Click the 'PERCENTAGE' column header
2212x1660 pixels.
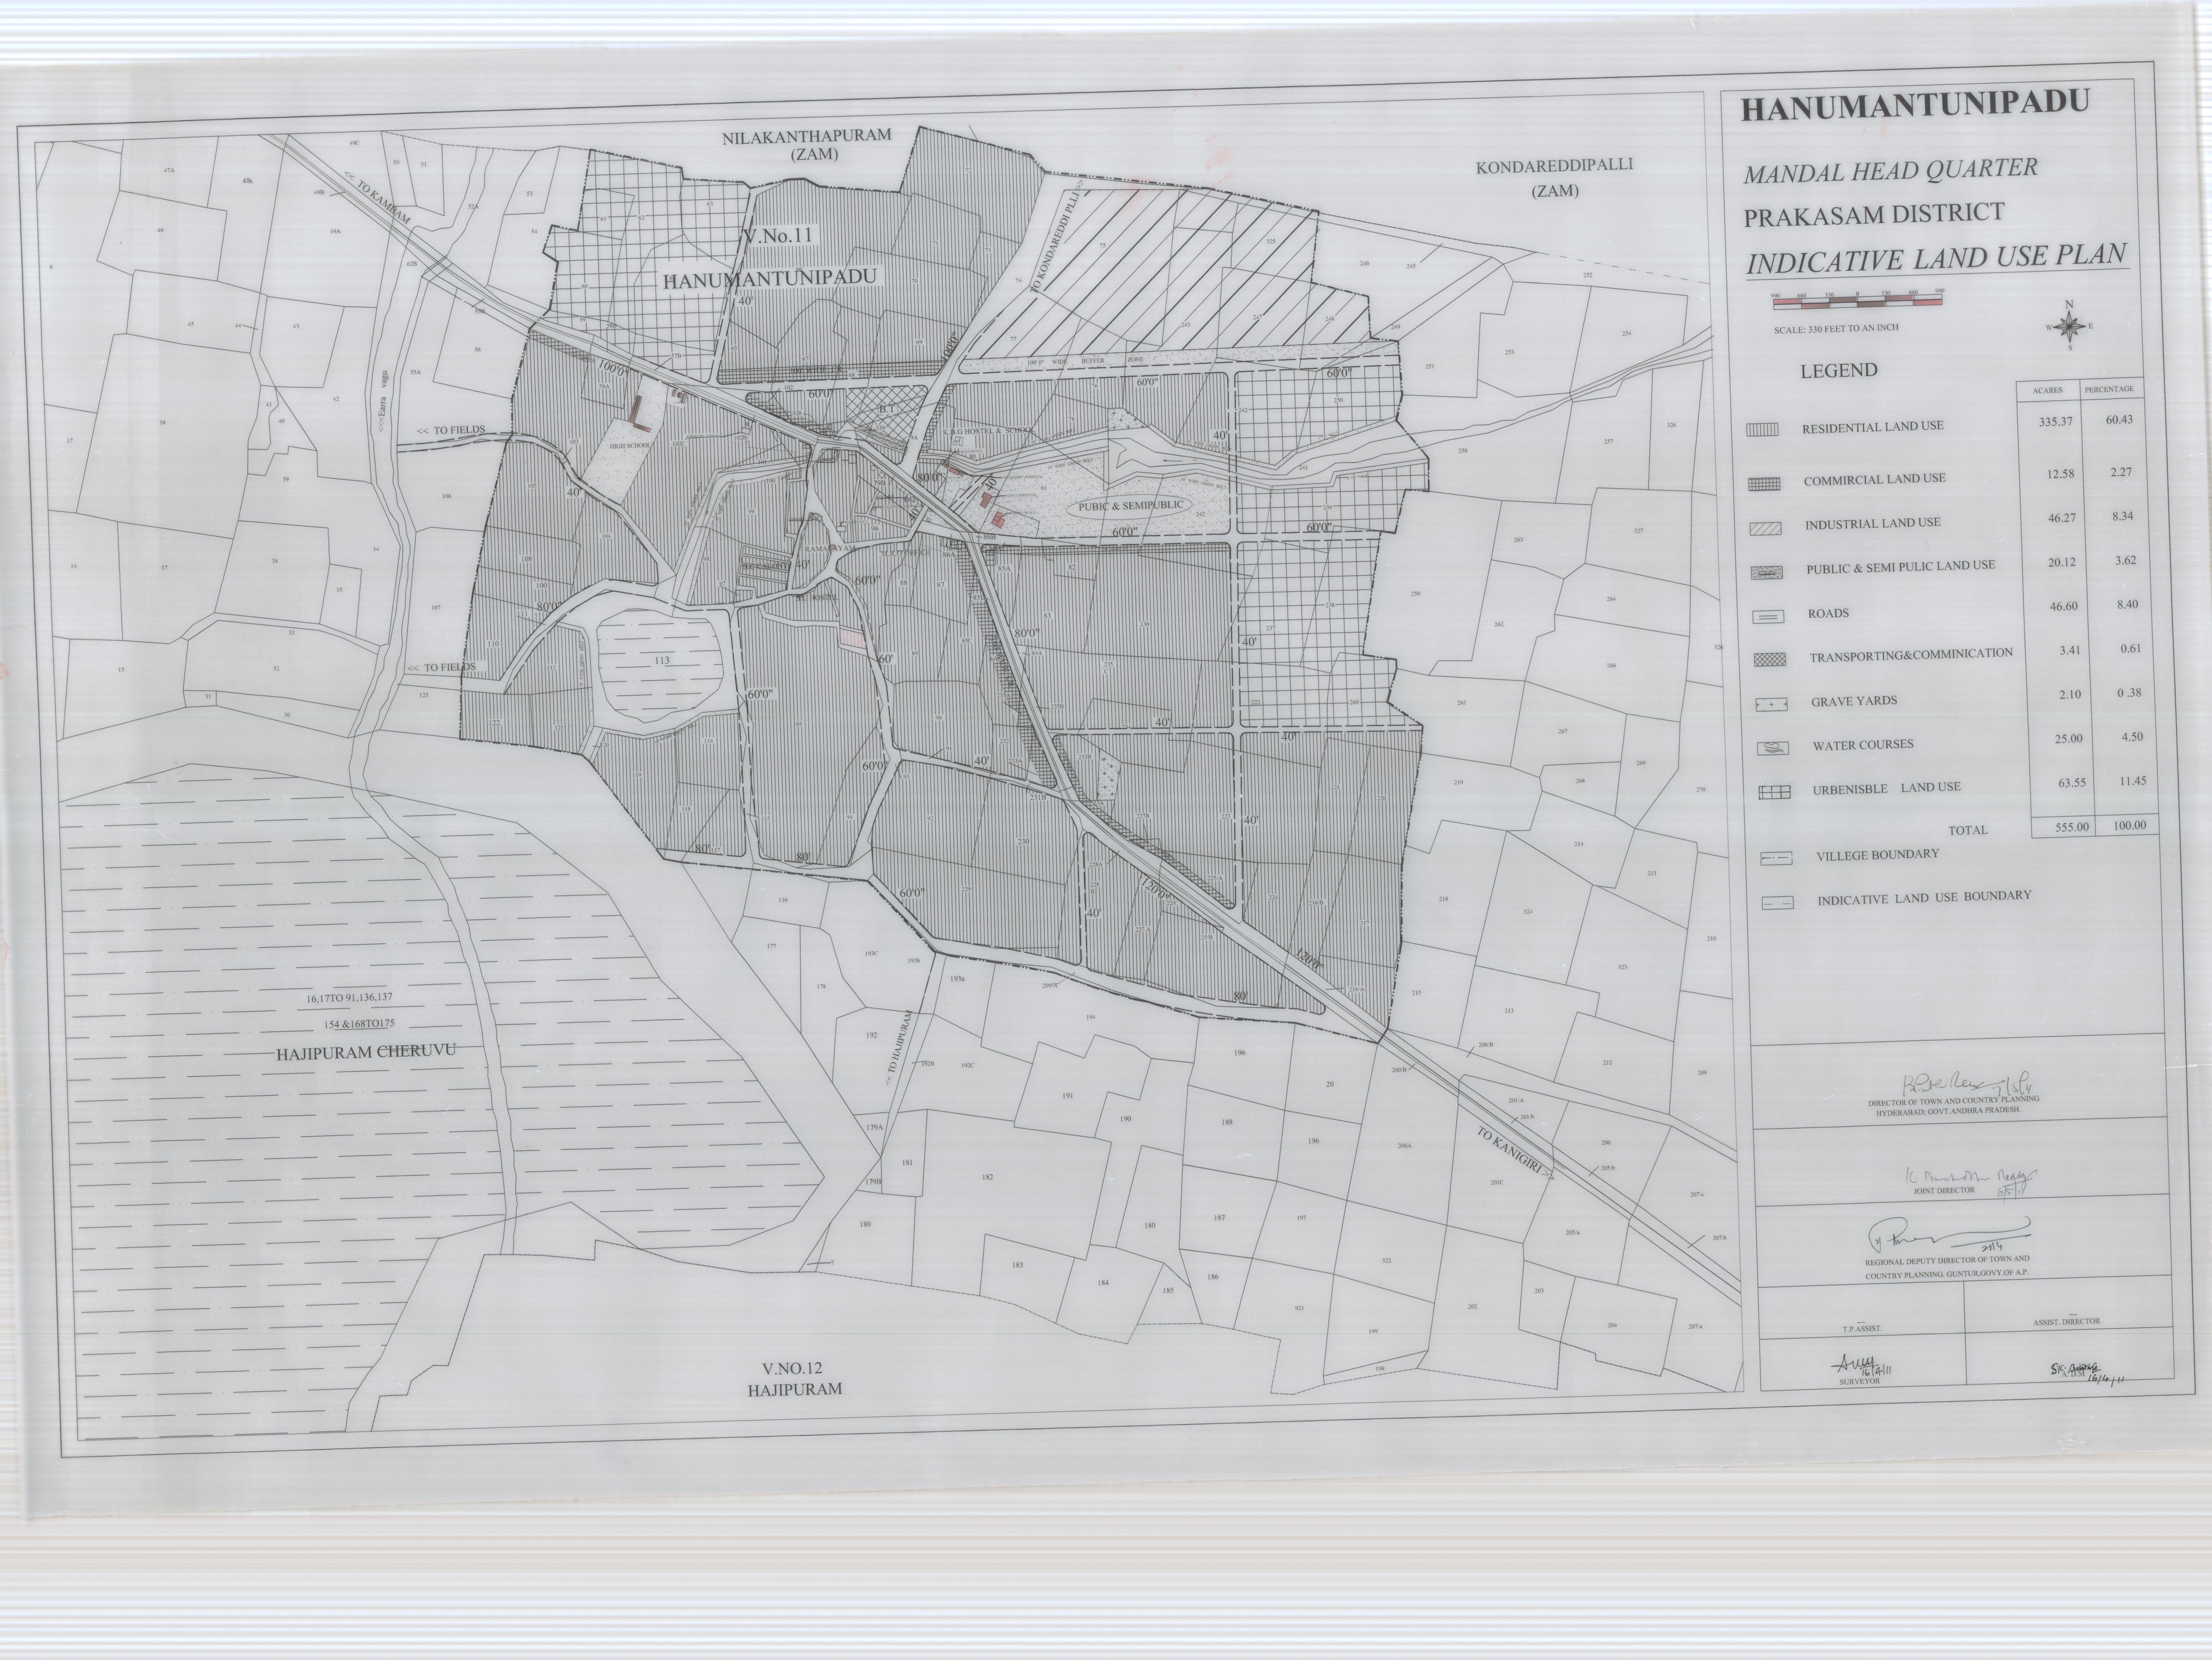coord(2109,389)
